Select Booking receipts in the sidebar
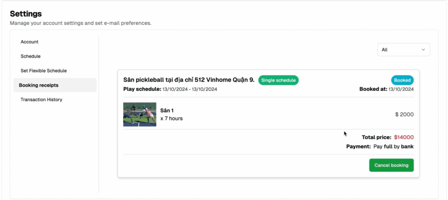The width and height of the screenshot is (448, 200). (x=39, y=85)
